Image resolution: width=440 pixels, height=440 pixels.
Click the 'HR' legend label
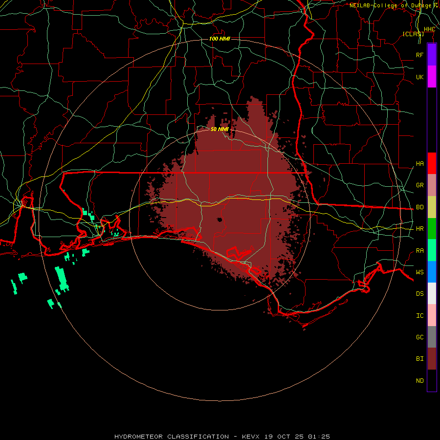[x=419, y=229]
